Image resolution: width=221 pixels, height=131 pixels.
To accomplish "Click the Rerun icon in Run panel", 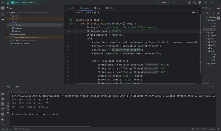I will point(8,92).
